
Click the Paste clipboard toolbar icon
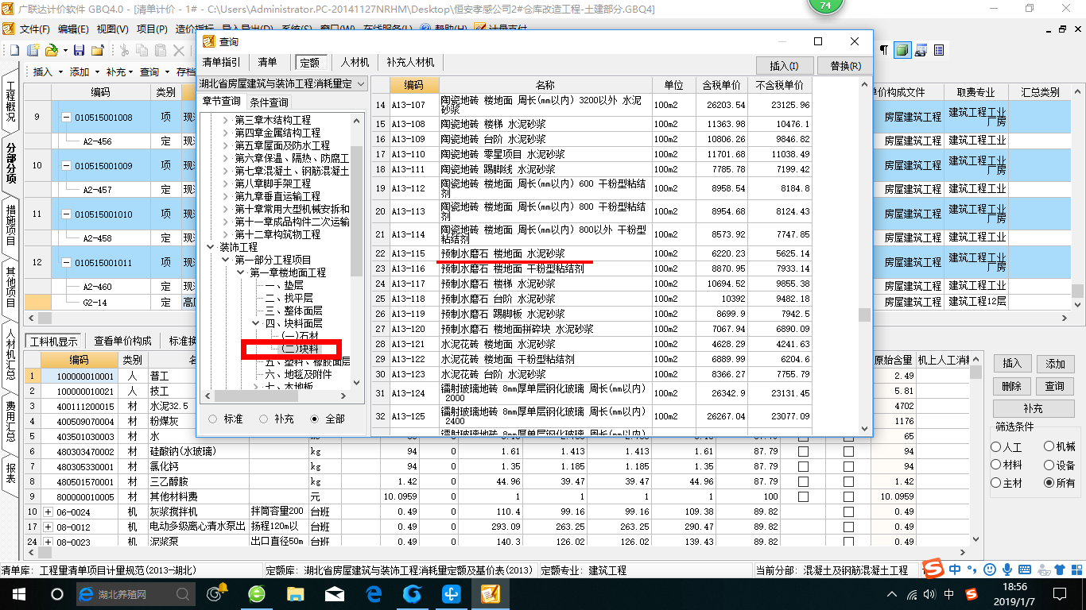pyautogui.click(x=161, y=50)
